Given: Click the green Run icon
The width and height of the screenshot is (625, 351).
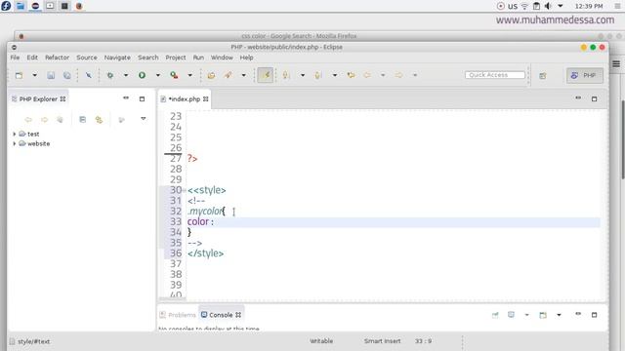Looking at the screenshot, I should click(x=142, y=75).
